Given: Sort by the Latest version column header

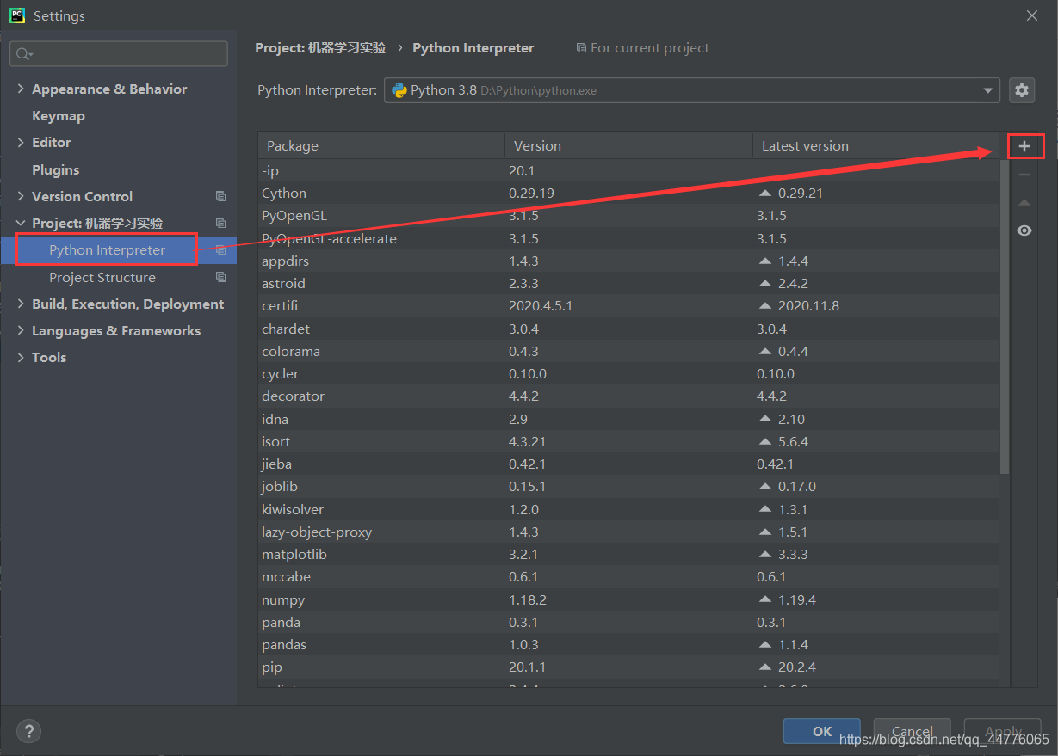Looking at the screenshot, I should tap(876, 145).
